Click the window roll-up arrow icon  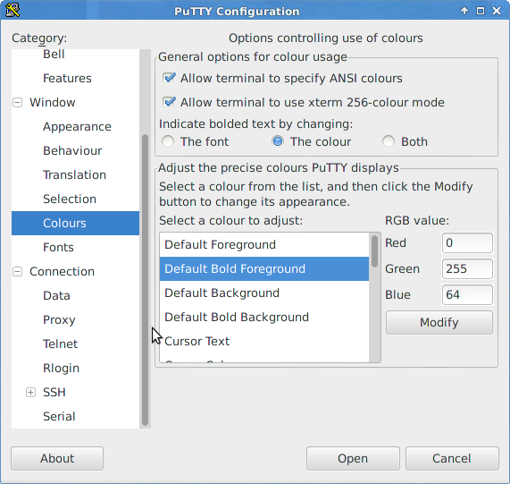coord(464,11)
